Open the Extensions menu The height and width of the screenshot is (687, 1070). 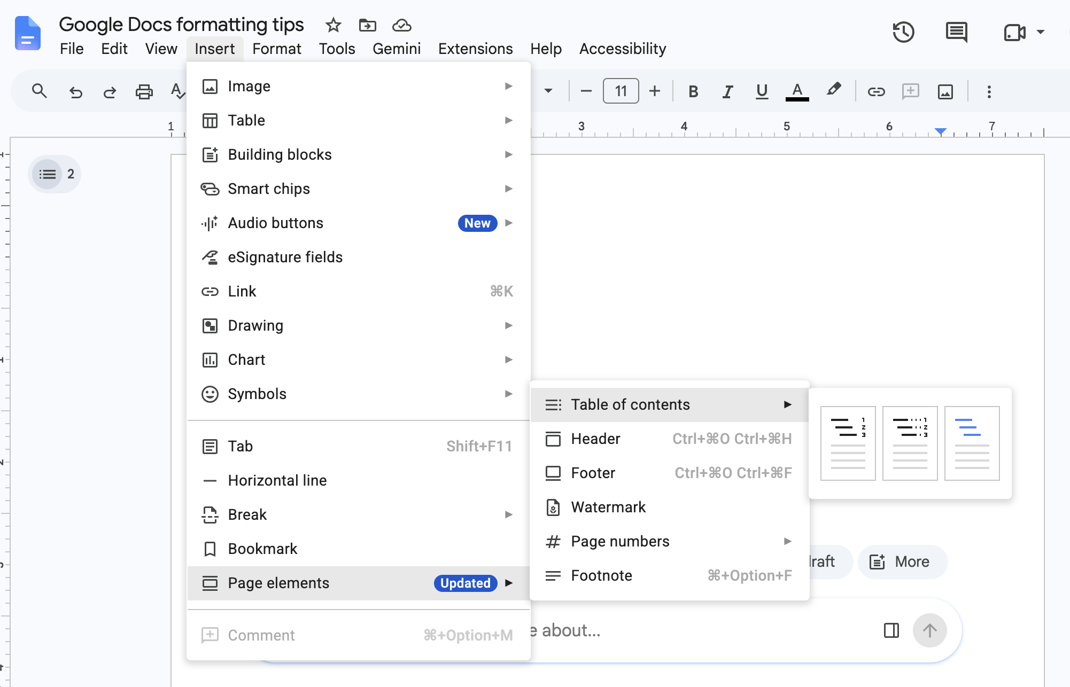coord(475,49)
